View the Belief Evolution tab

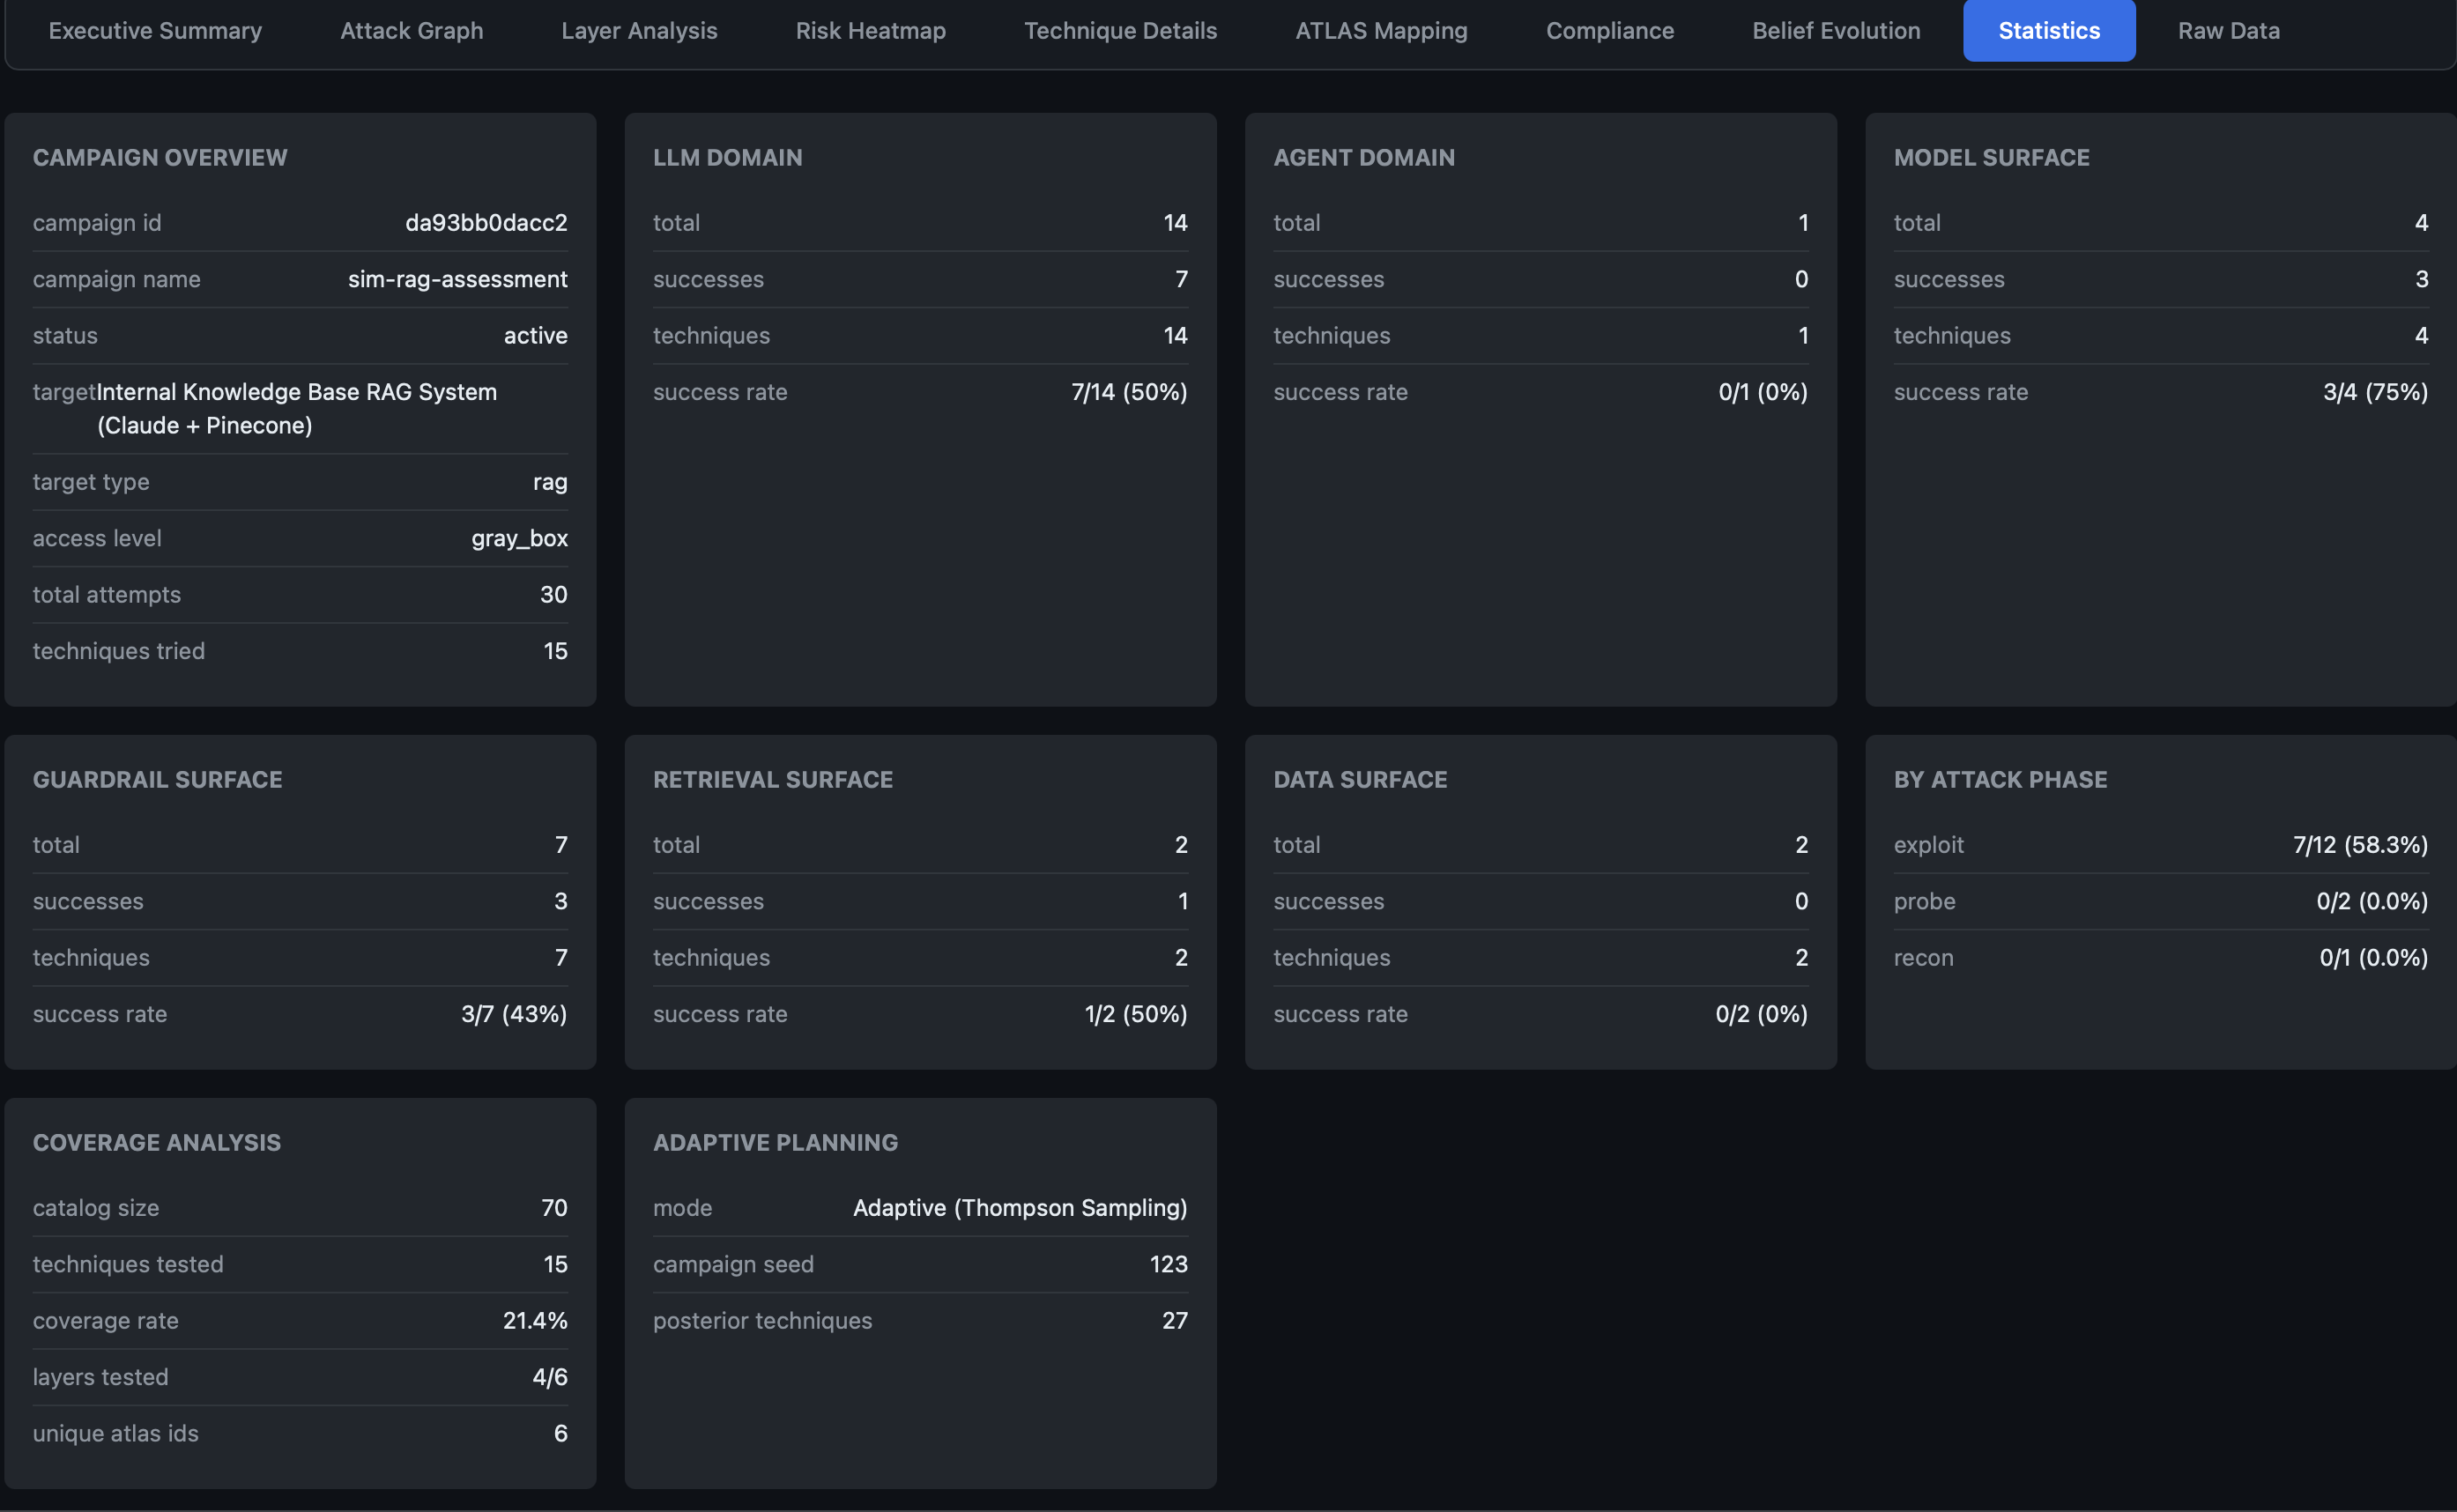(x=1836, y=31)
